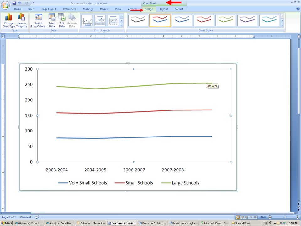Screen dimensions: 301x226
Task: Click the proofing check status icon
Action: click(x=37, y=217)
